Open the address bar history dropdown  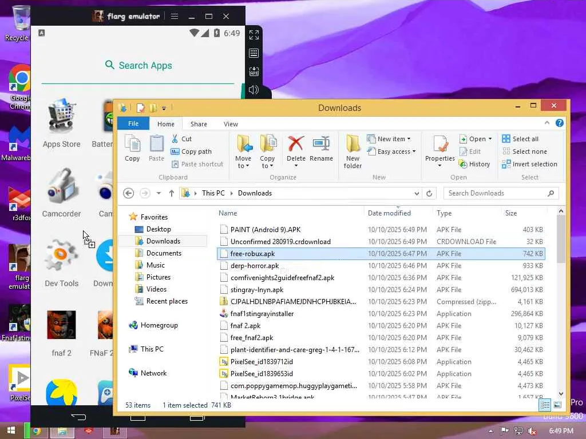[x=417, y=193]
